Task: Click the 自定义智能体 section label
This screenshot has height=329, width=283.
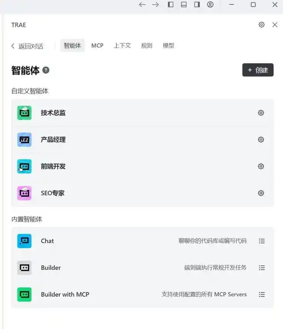Action: (30, 91)
